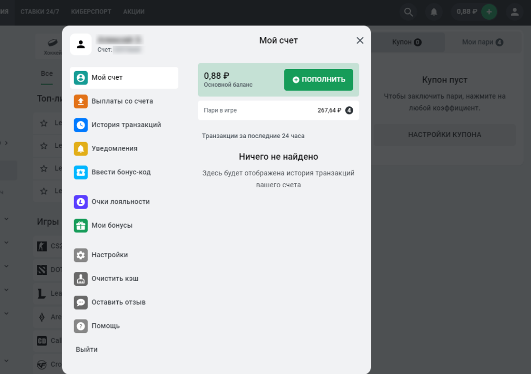The height and width of the screenshot is (374, 531).
Task: Favorite the first top-league star
Action: click(44, 123)
